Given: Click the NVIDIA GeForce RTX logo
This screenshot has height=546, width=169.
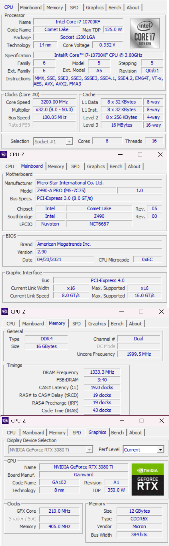Looking at the screenshot, I should pos(148,479).
